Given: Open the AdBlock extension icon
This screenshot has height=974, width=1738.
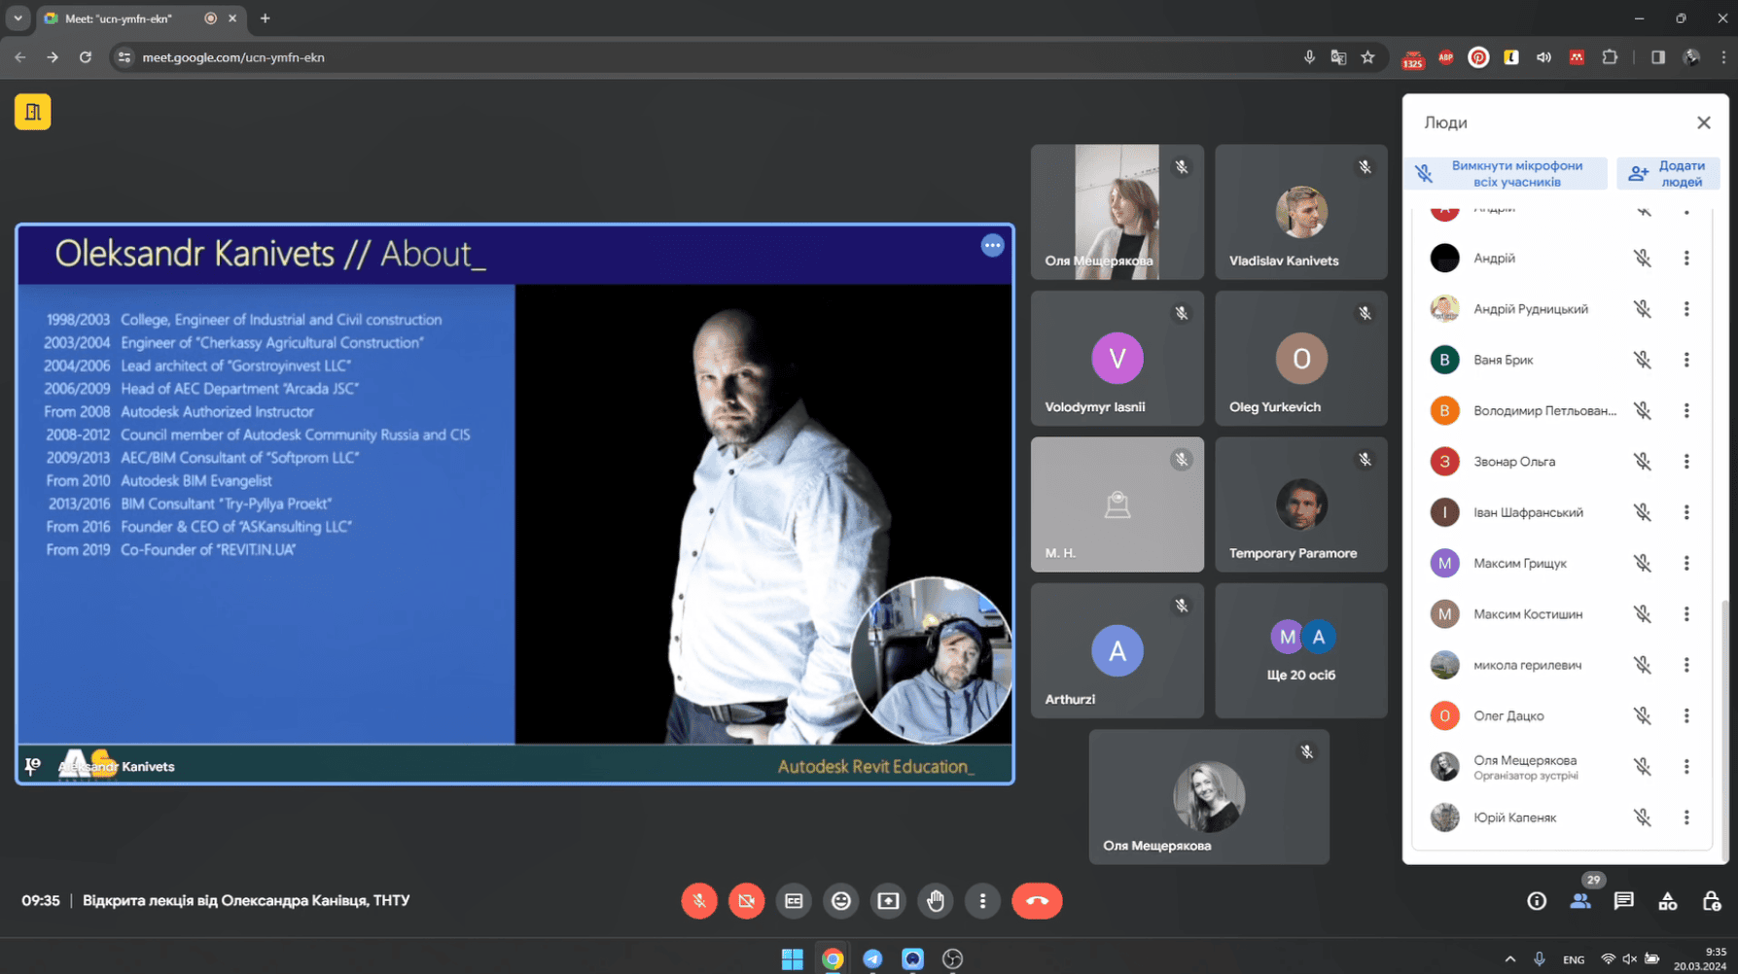Looking at the screenshot, I should click(x=1445, y=57).
